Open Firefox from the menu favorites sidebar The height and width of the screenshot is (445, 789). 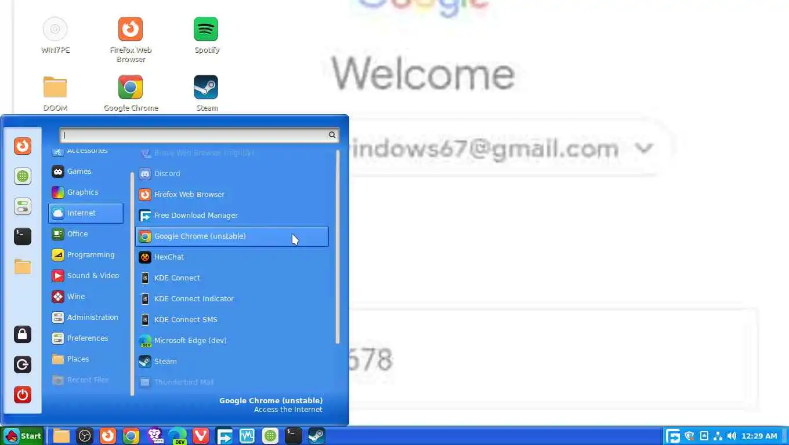click(x=23, y=146)
